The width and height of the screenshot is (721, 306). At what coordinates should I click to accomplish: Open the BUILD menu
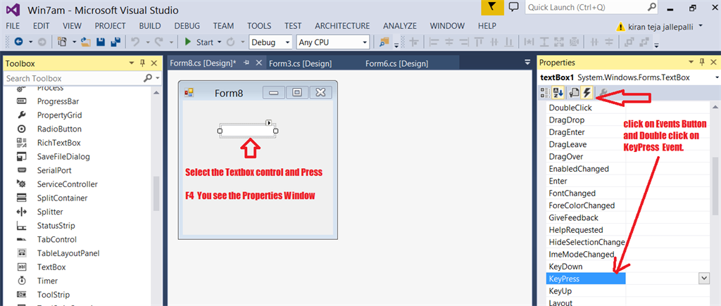[150, 26]
